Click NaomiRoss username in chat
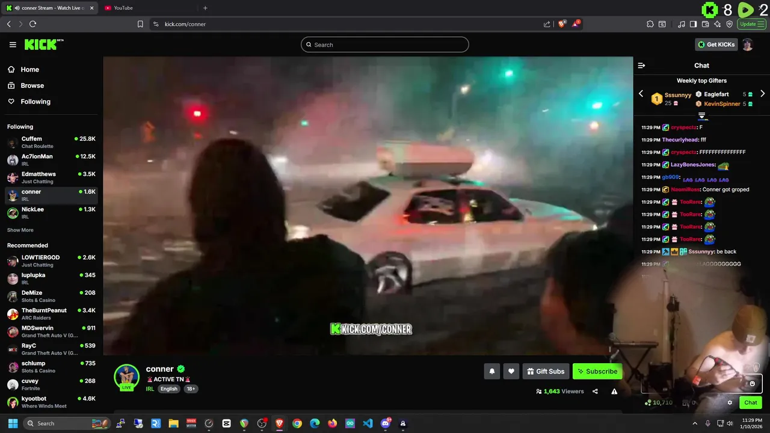Screen dimensions: 770x433 [686, 189]
